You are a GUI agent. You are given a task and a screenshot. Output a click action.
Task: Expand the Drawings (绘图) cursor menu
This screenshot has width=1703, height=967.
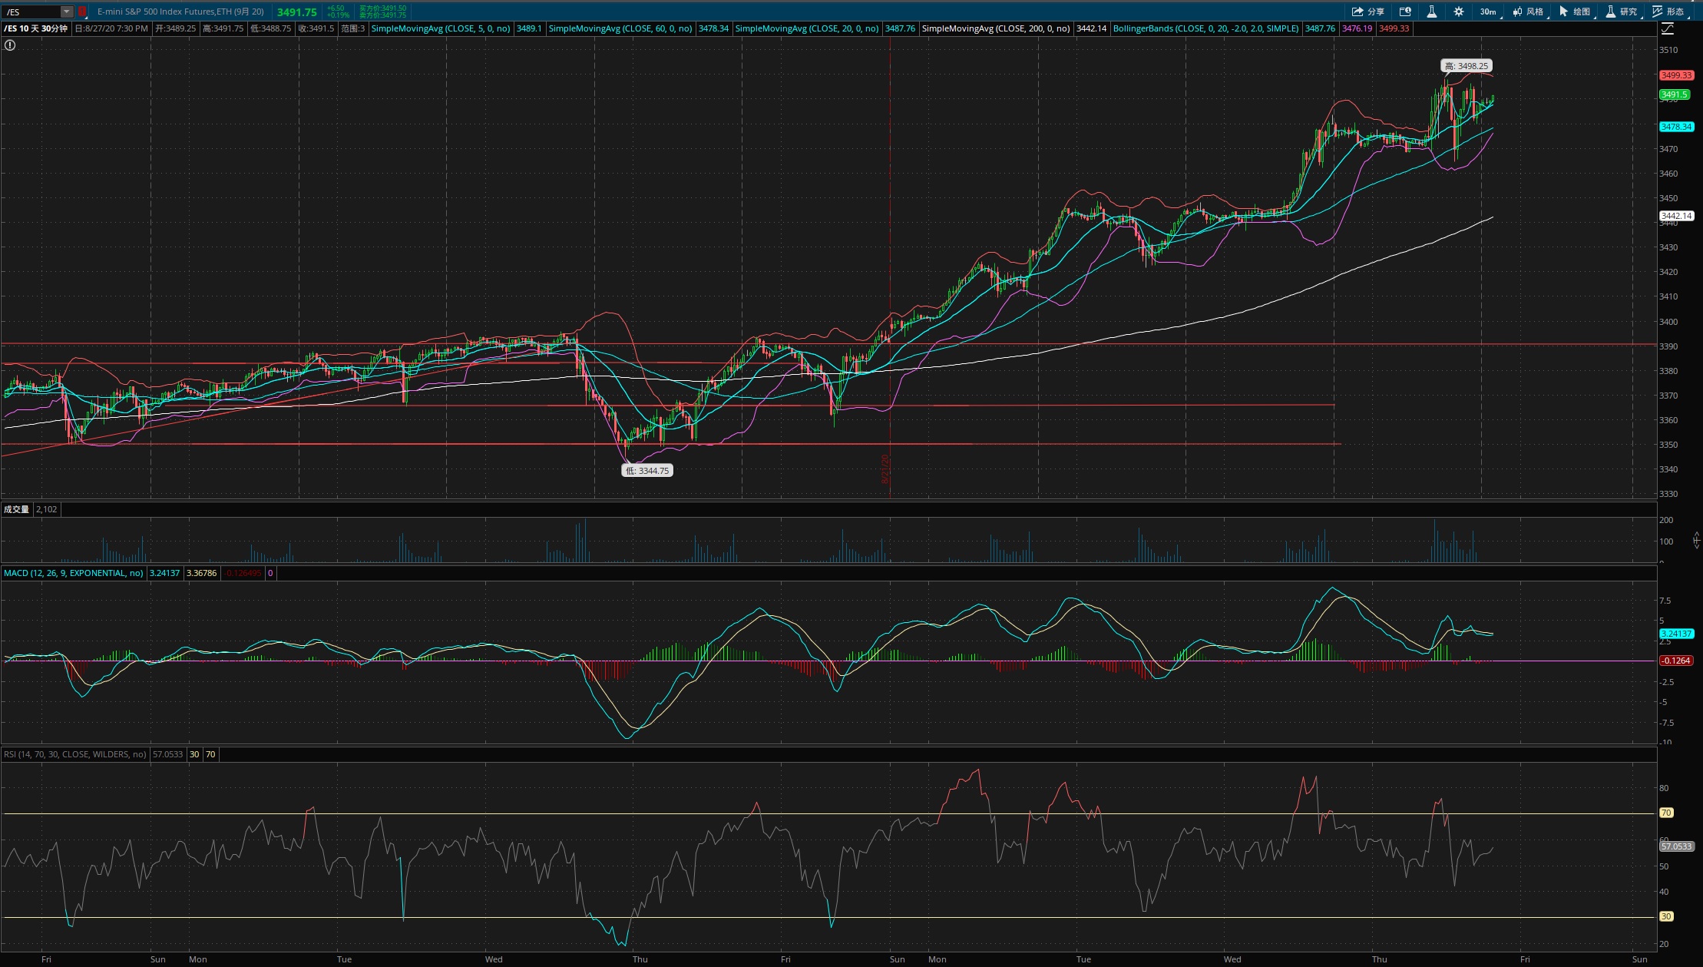[1575, 12]
